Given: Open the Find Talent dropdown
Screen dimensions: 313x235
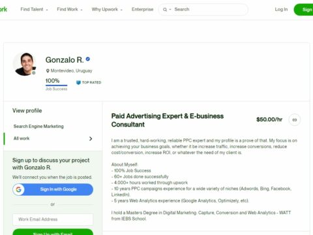Looking at the screenshot, I should 34,9.
